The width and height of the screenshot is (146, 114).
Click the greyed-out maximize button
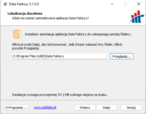tap(125, 4)
